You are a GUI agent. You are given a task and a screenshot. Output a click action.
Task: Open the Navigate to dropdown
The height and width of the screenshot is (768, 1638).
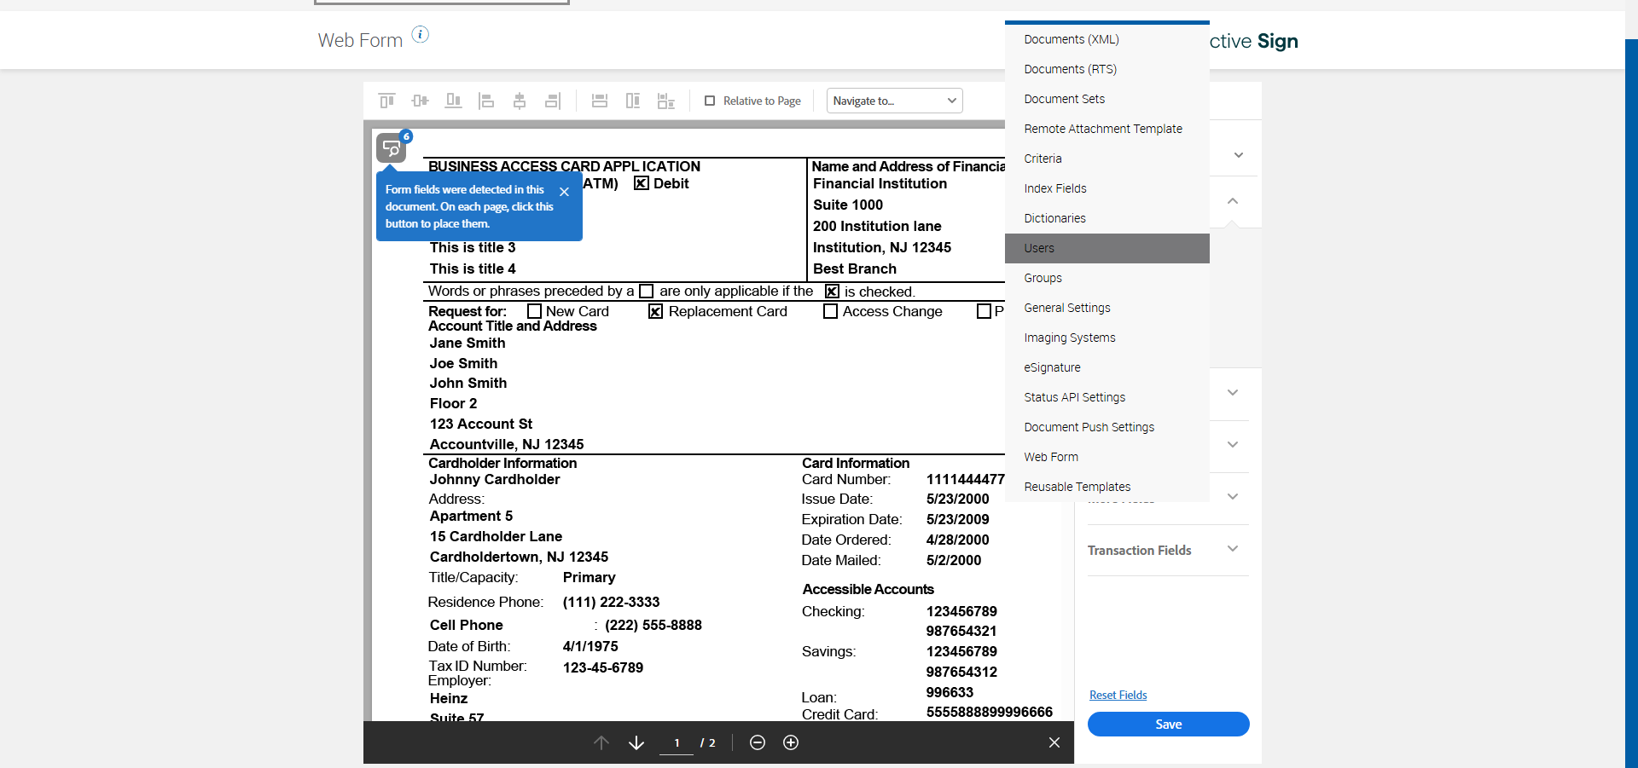[894, 101]
